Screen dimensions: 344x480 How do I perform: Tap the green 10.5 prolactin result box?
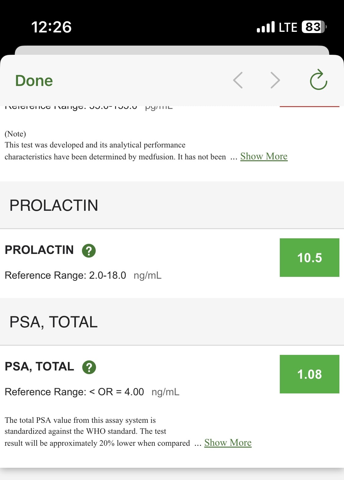[x=309, y=258]
